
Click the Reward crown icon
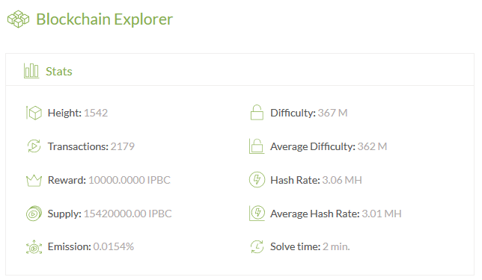[34, 181]
